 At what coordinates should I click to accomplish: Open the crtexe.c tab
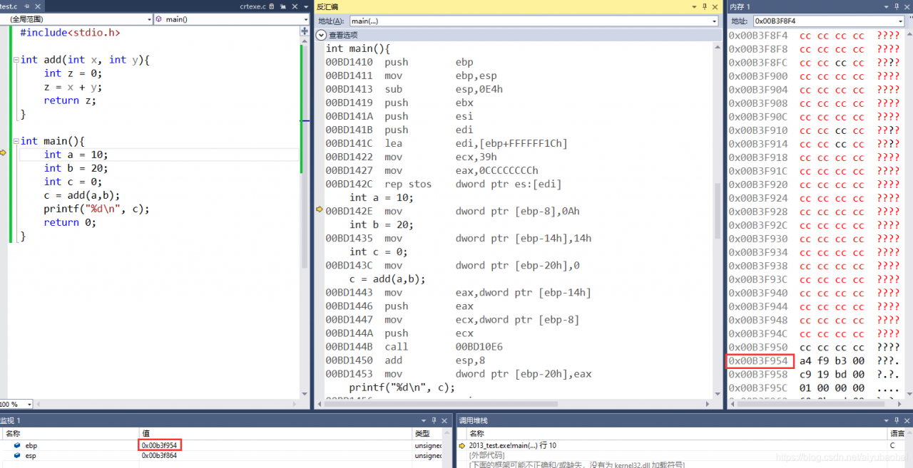pos(253,6)
